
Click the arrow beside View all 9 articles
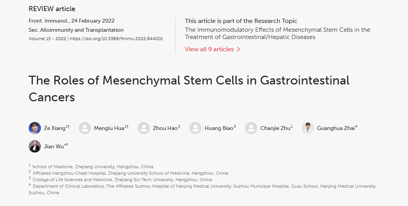coord(239,49)
